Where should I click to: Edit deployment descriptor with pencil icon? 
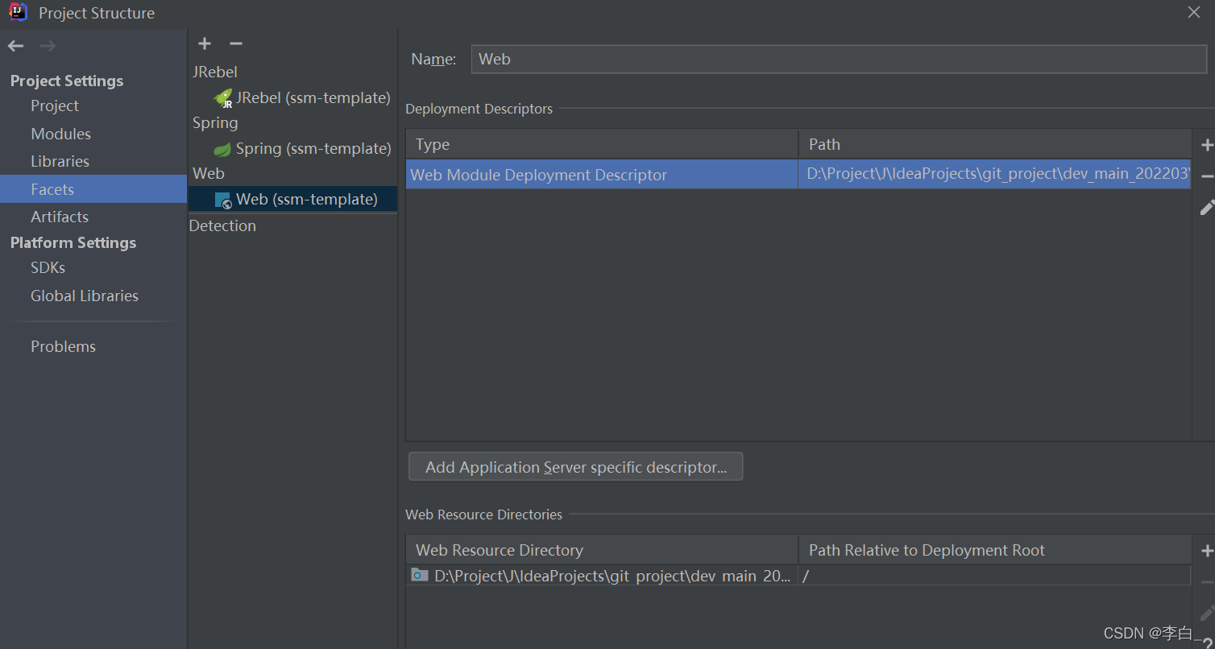(1206, 208)
